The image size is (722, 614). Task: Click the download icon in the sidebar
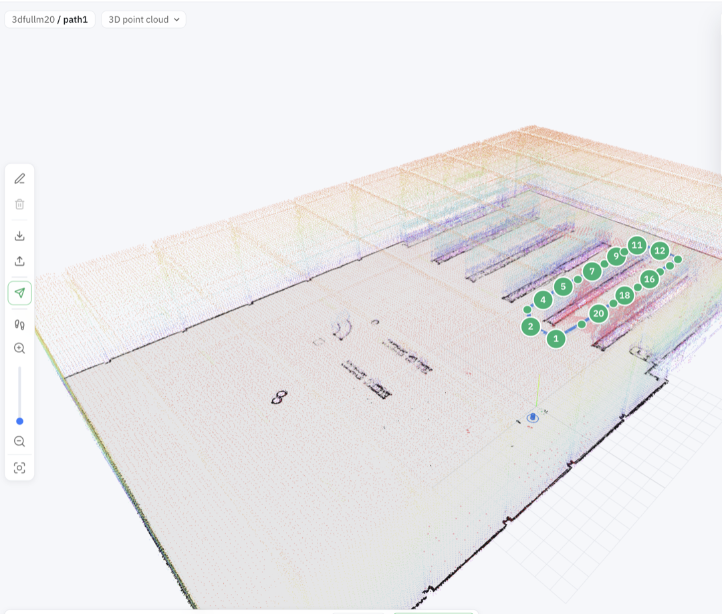point(19,236)
